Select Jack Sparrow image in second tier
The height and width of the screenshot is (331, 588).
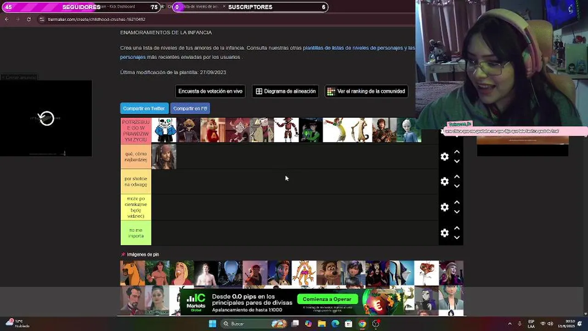pos(164,157)
